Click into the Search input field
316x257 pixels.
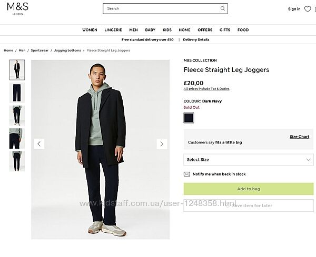(161, 8)
